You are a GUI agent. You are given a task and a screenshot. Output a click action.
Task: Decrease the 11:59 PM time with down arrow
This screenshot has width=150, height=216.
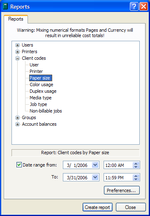tap(136, 179)
